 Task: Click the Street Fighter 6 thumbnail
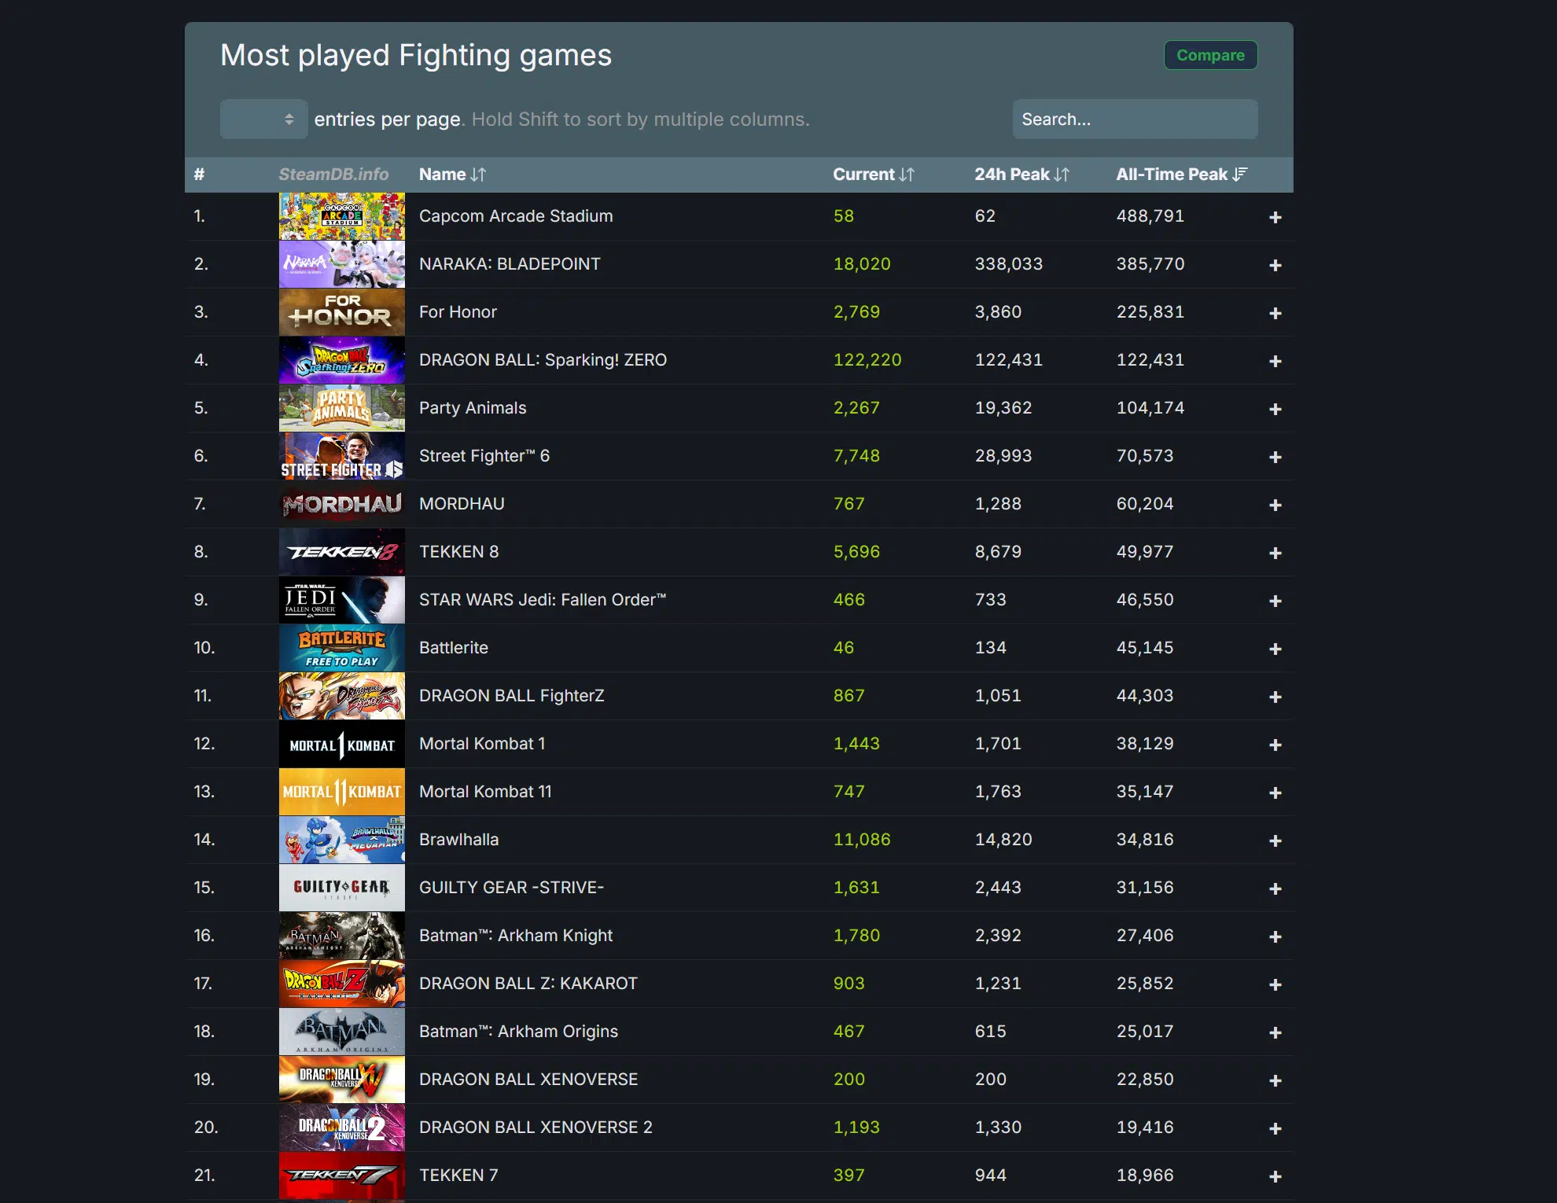click(342, 456)
